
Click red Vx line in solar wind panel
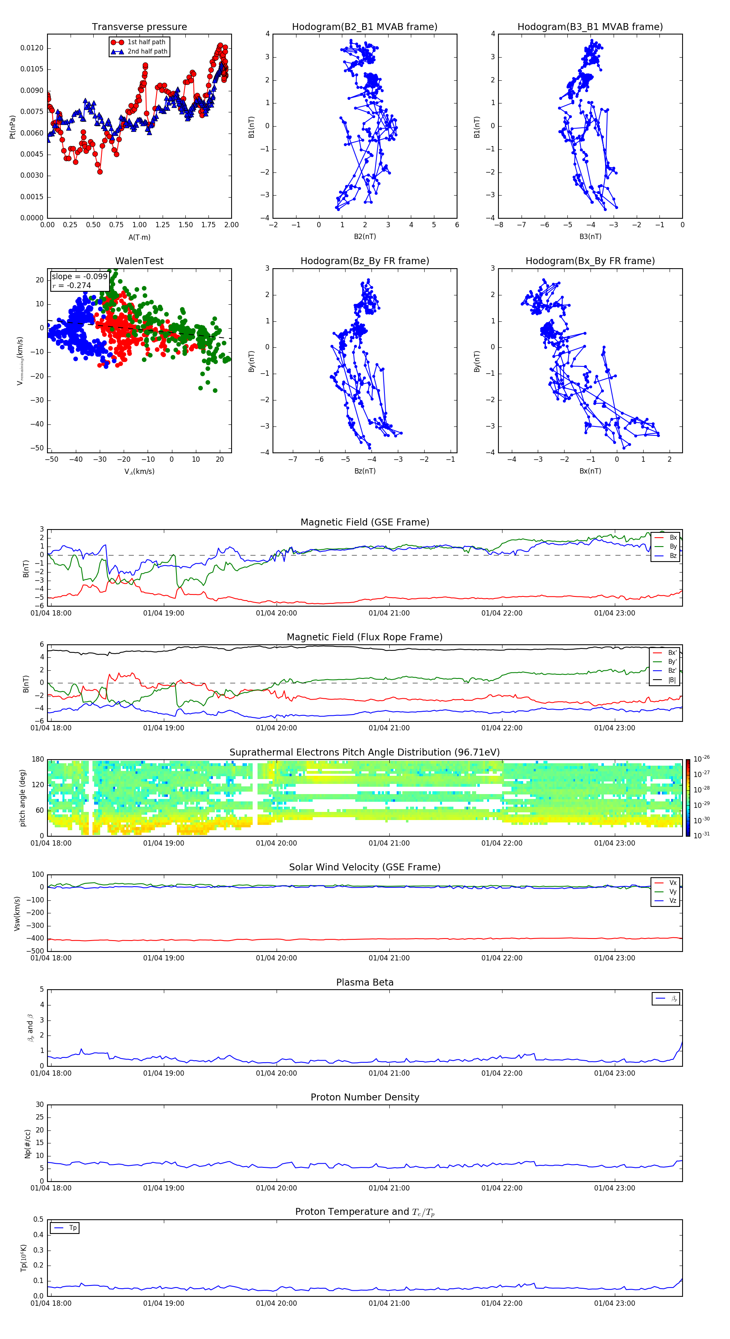click(x=365, y=939)
